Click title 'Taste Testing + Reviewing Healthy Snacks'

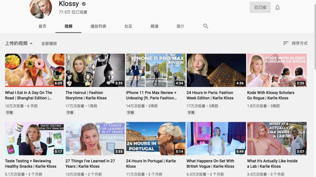(31, 164)
